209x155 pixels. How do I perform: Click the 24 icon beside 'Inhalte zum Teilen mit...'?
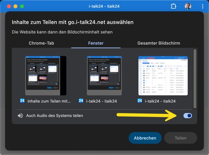(x=22, y=101)
